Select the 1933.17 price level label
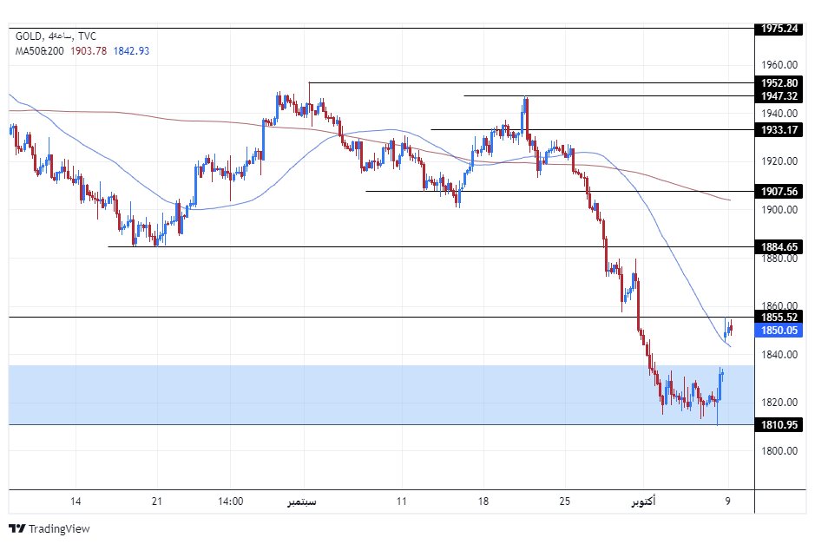This screenshot has height=544, width=815. [x=779, y=130]
